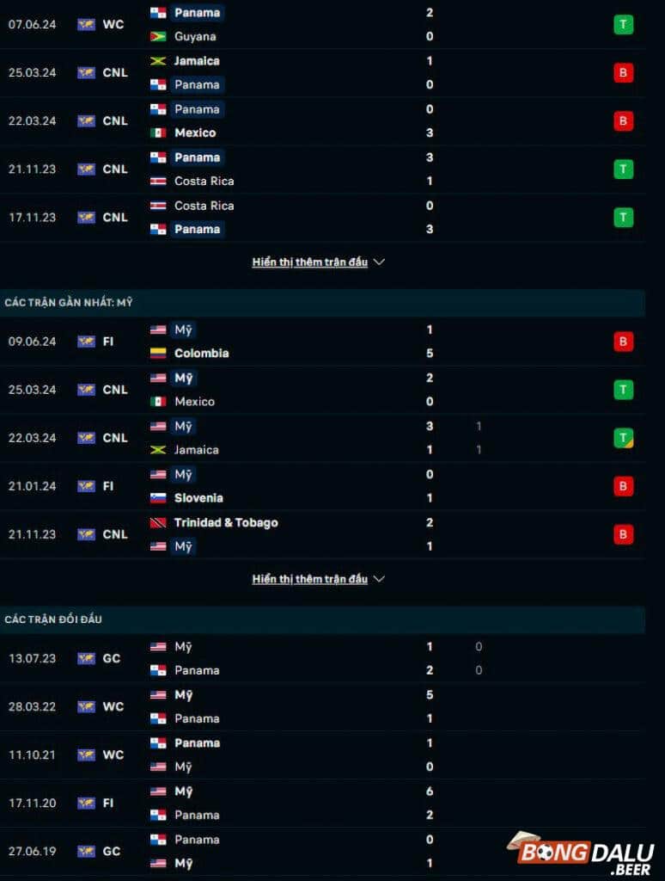Click the red B badge on the Colombia match
The height and width of the screenshot is (881, 665).
[x=623, y=342]
